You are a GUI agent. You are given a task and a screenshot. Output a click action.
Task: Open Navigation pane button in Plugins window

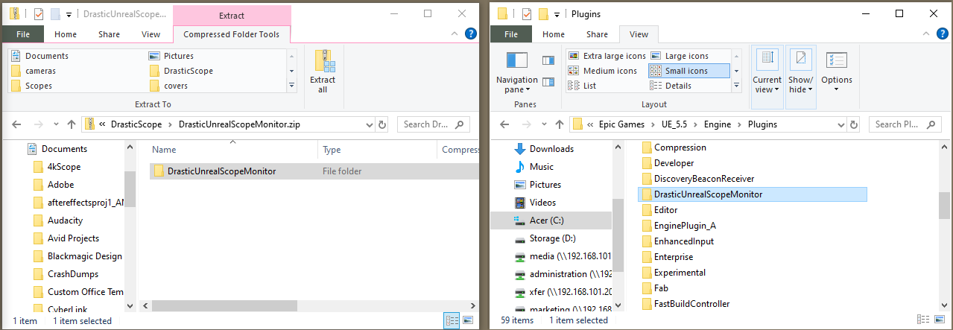pos(516,72)
